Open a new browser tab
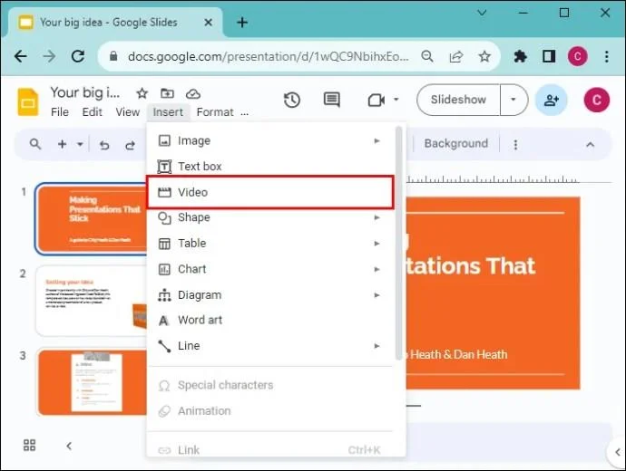626x471 pixels. point(242,23)
